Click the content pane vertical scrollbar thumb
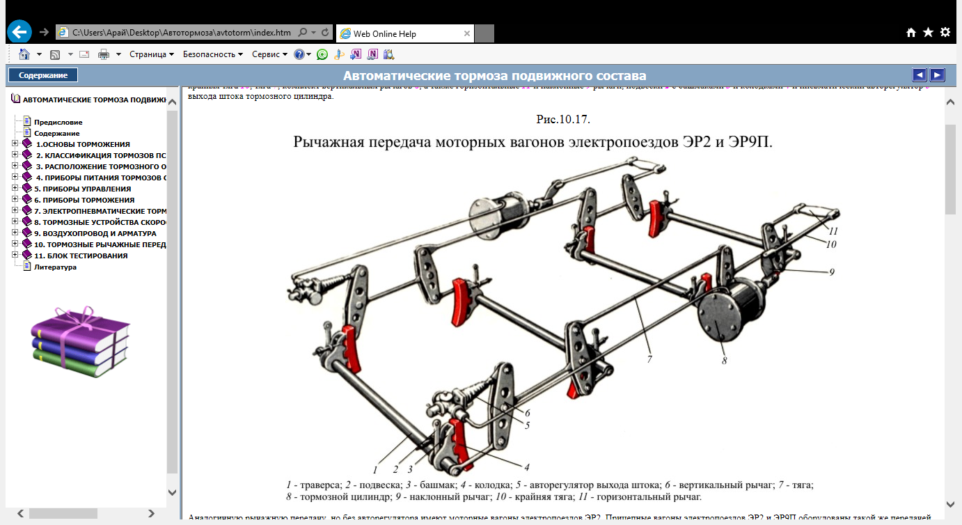This screenshot has height=525, width=962. [951, 170]
